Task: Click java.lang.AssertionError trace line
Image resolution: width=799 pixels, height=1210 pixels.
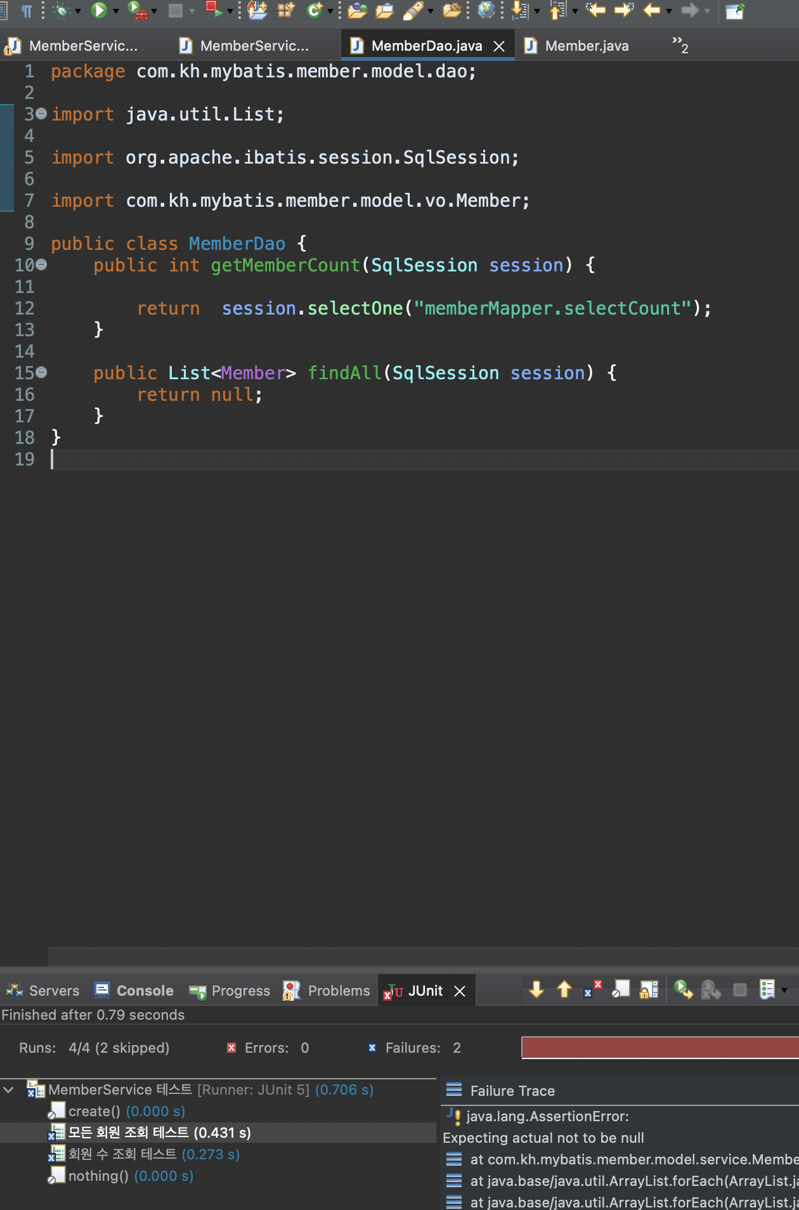Action: (547, 1116)
